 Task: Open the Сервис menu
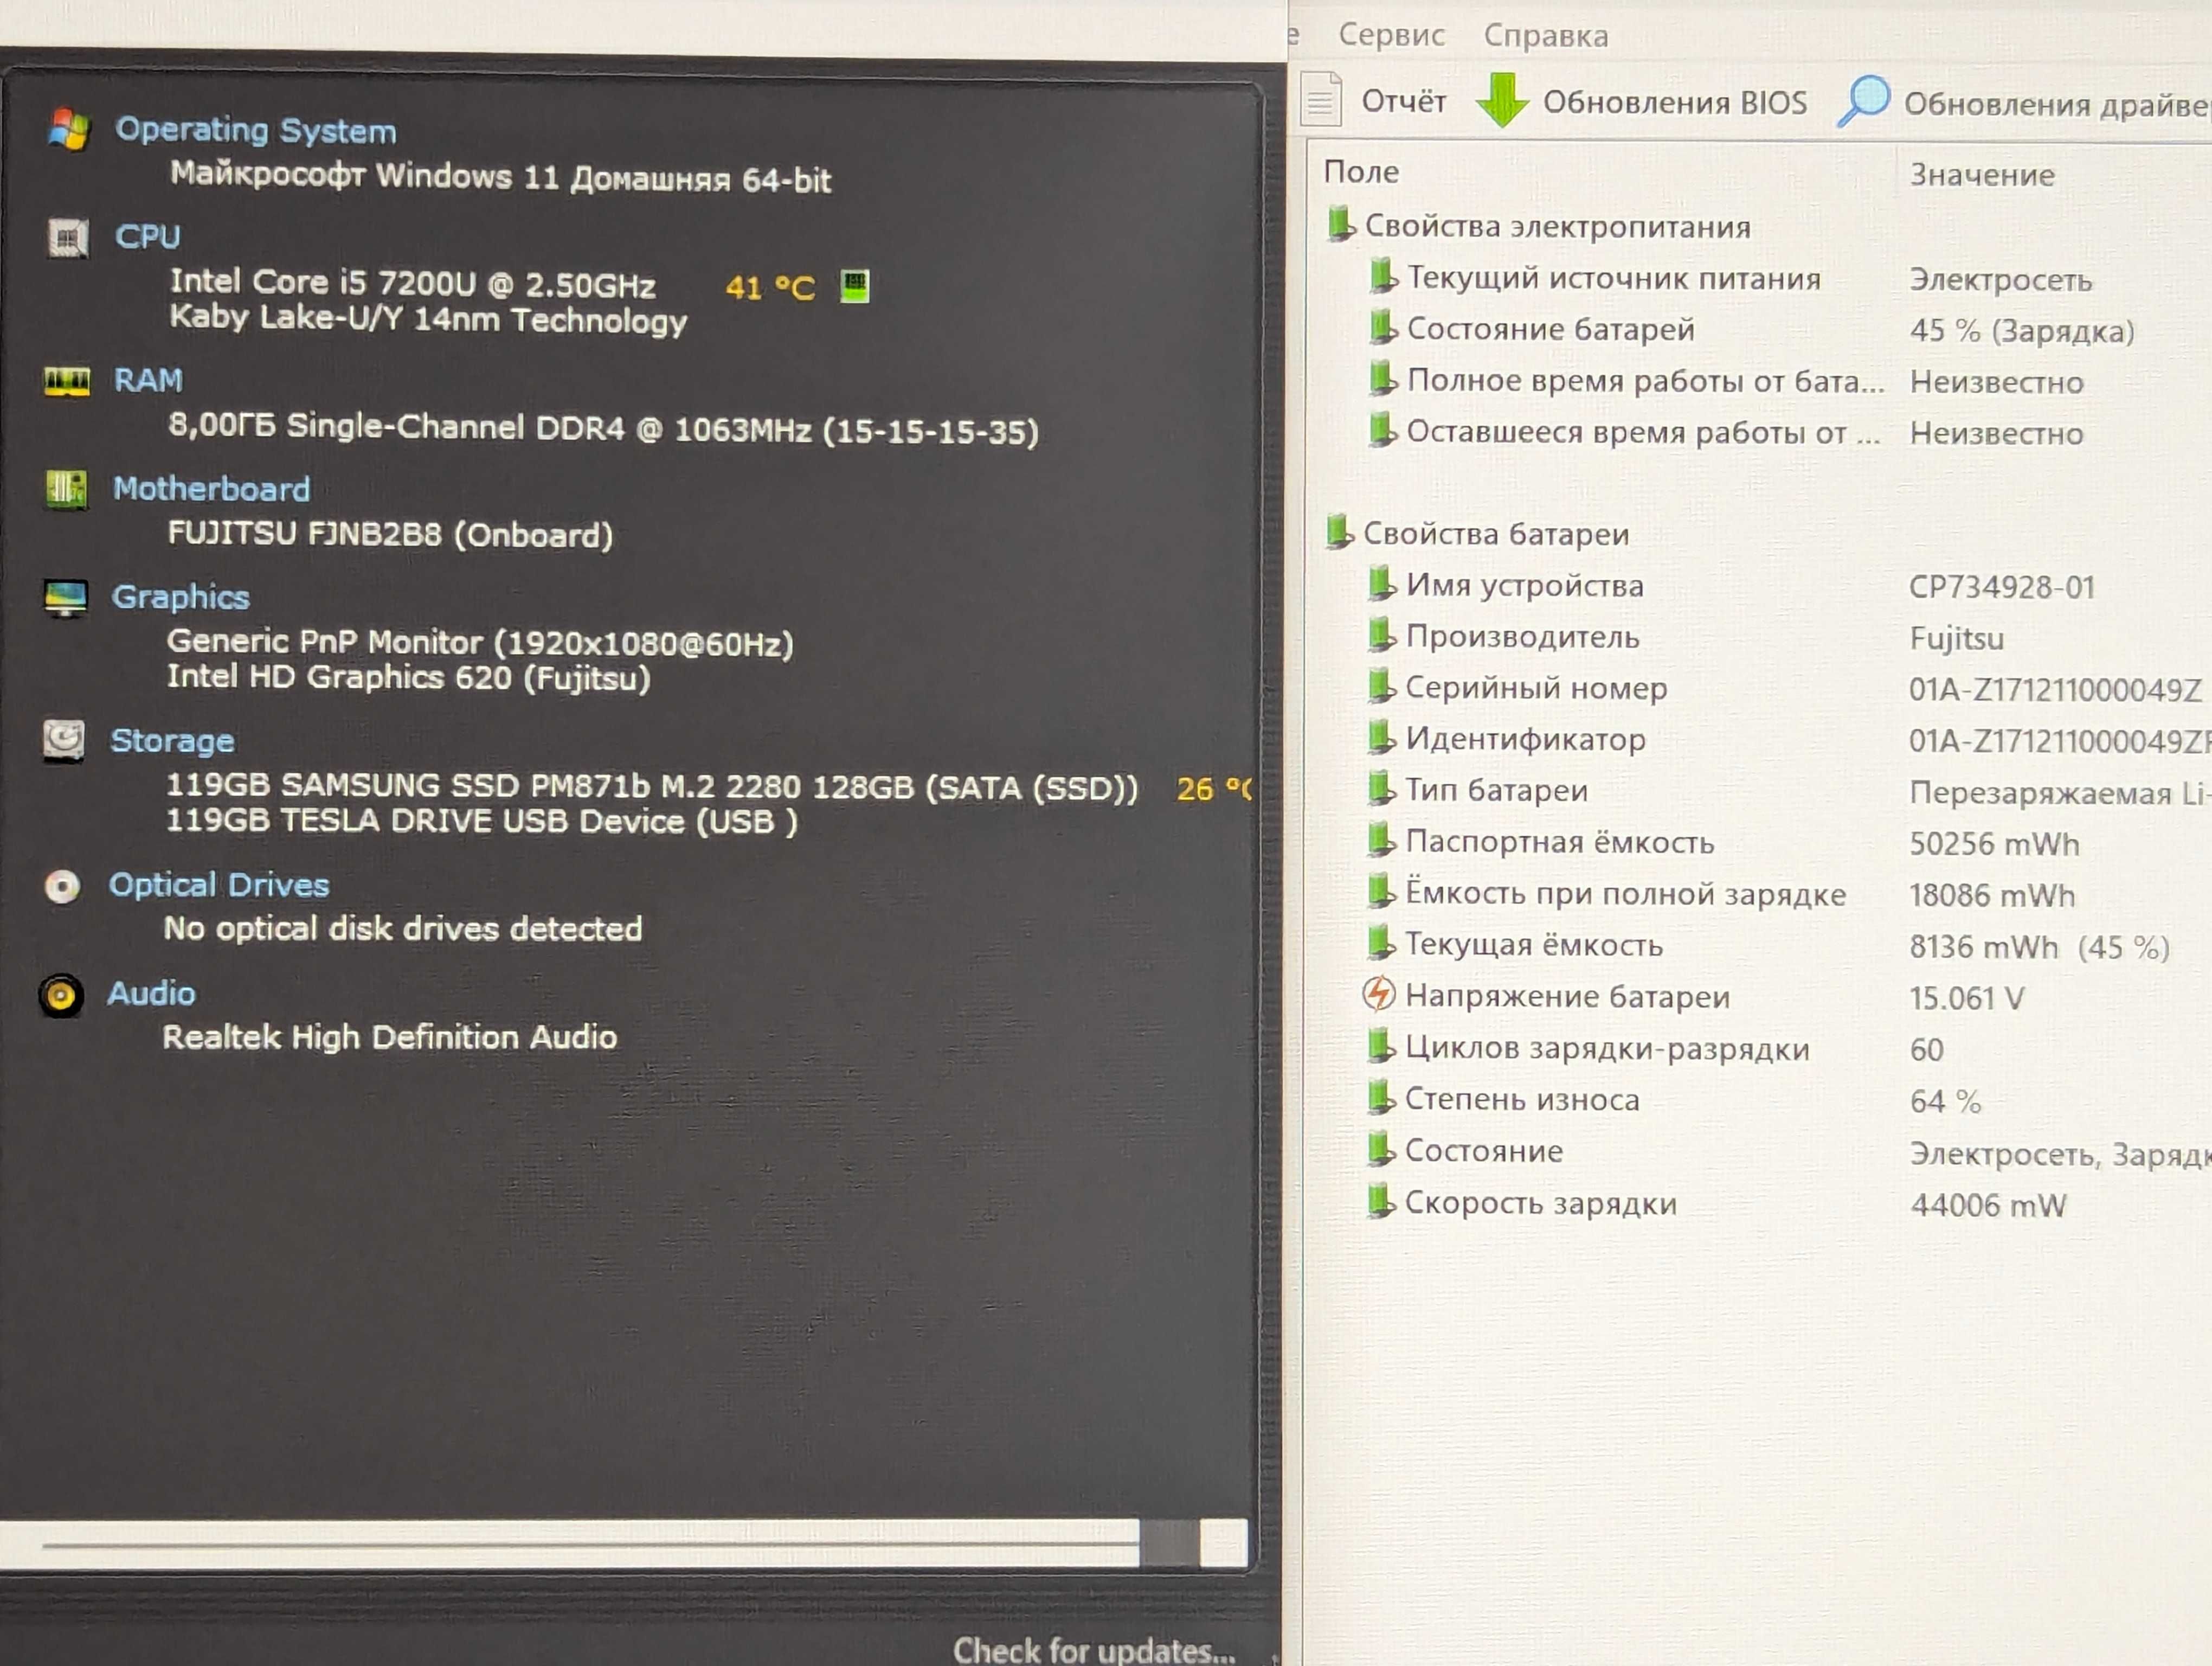point(1391,35)
